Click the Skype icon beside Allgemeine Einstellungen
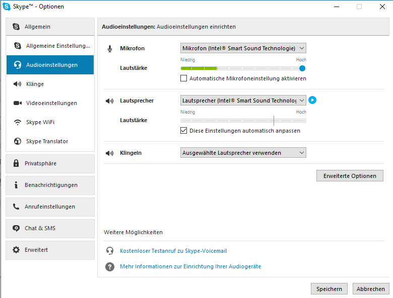Screen dimensions: 393x298 pos(18,46)
